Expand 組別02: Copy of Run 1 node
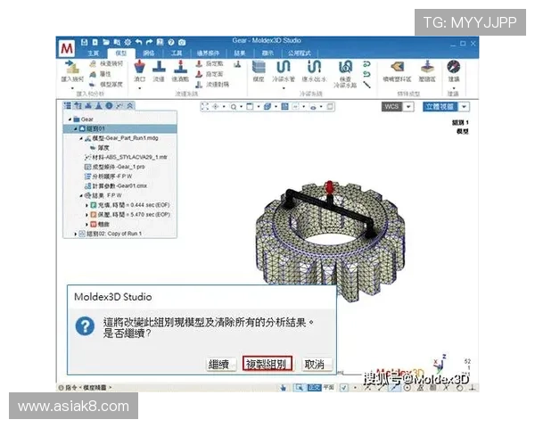Screen dimensions: 535x428 click(x=76, y=235)
